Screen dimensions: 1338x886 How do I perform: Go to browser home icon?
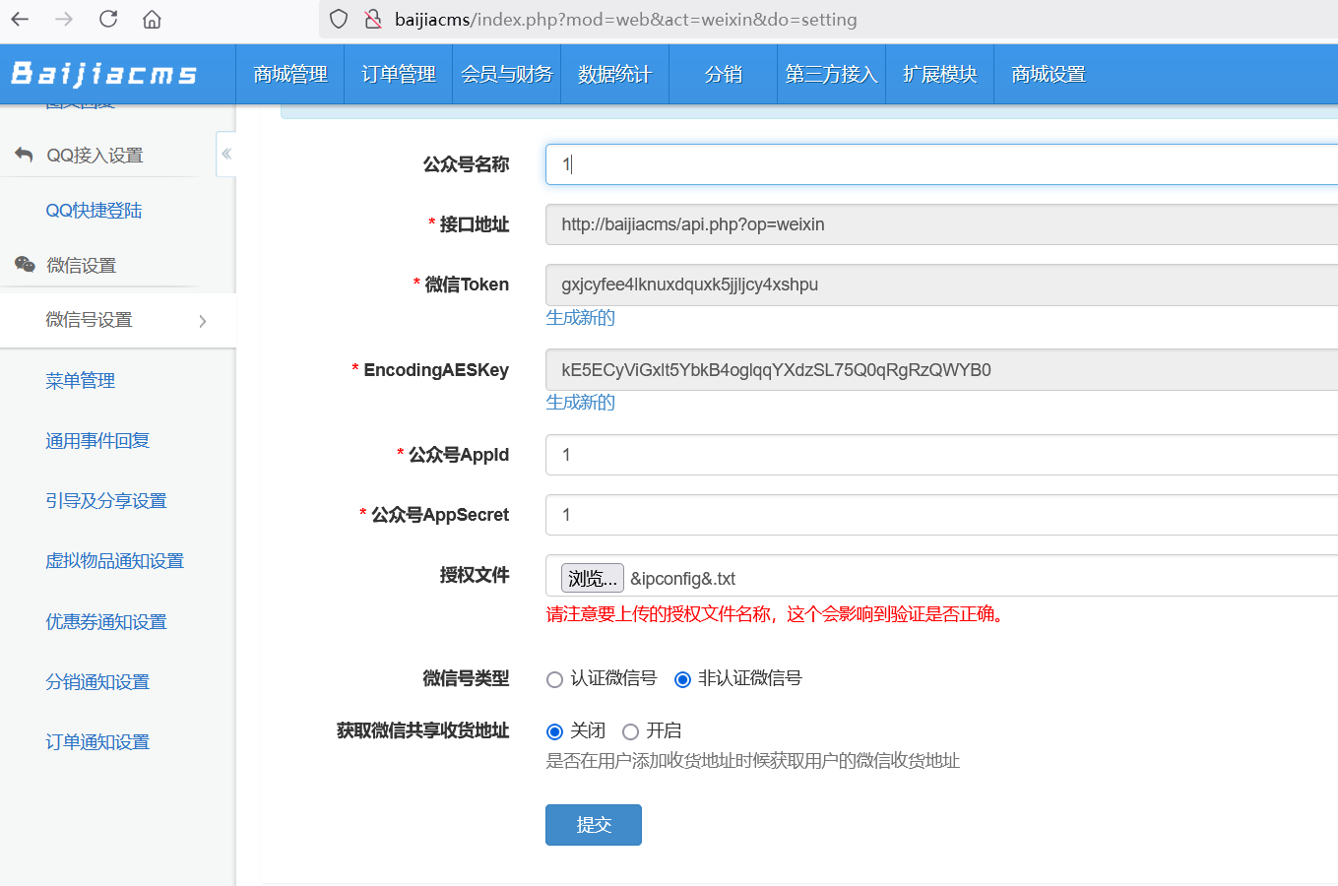click(x=152, y=19)
